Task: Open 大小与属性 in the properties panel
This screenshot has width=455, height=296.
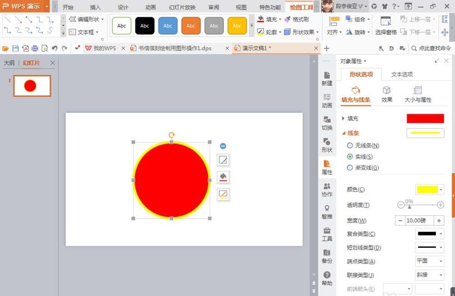Action: click(x=417, y=95)
